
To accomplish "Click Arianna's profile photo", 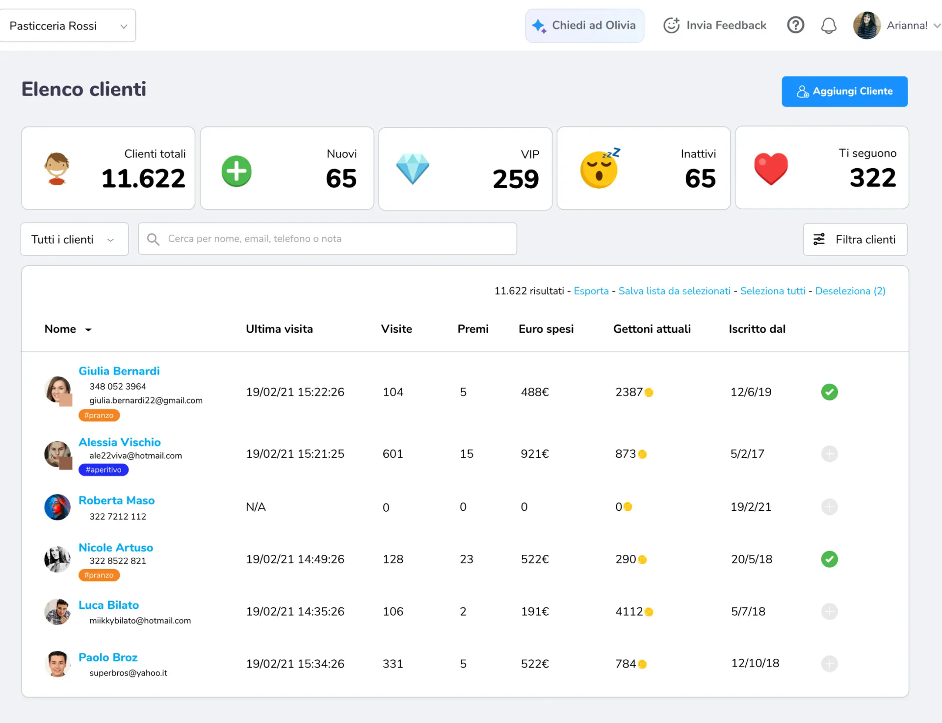I will 867,25.
